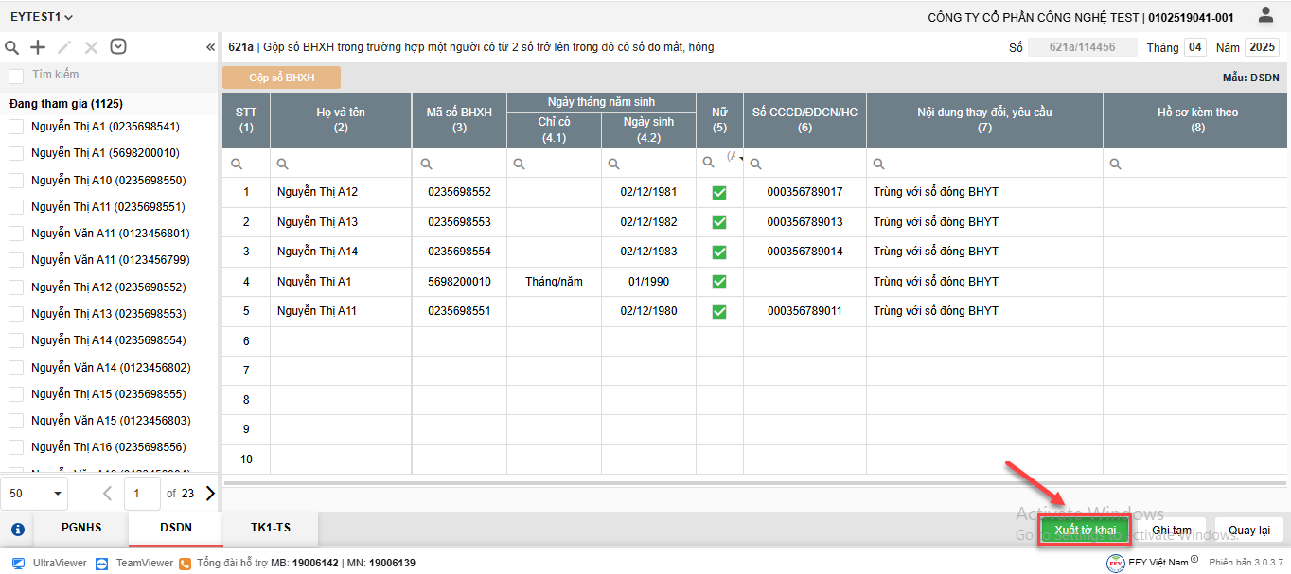Check the select-all box beside Tìm kiếm
Viewport: 1291px width, 574px height.
[x=16, y=76]
